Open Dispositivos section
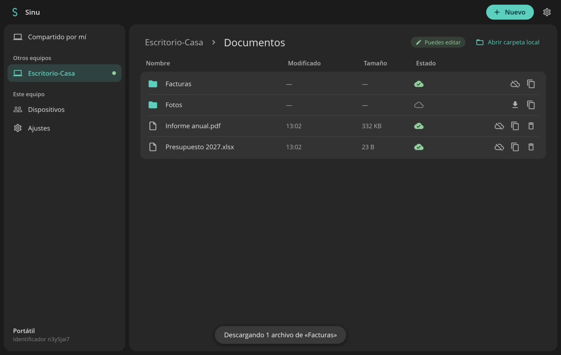This screenshot has width=561, height=355. point(65,109)
